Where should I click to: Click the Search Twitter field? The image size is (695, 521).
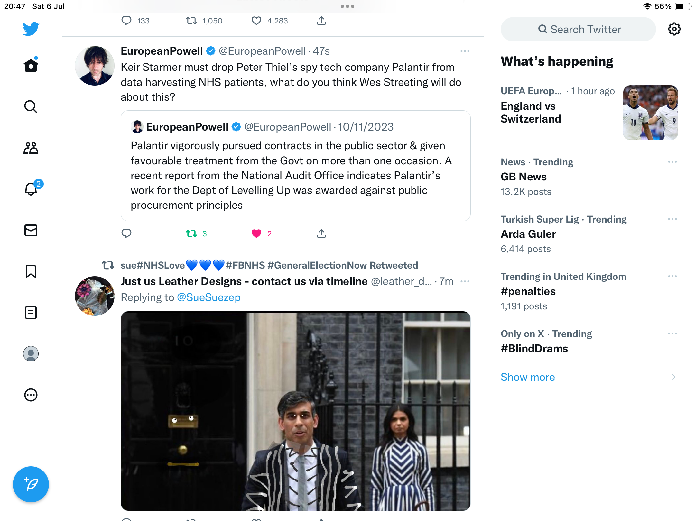(578, 29)
